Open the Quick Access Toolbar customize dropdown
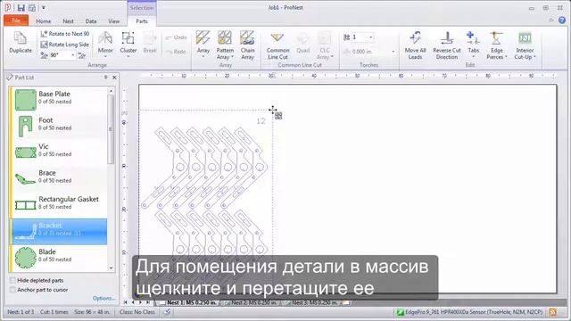571x321 pixels. pos(44,8)
